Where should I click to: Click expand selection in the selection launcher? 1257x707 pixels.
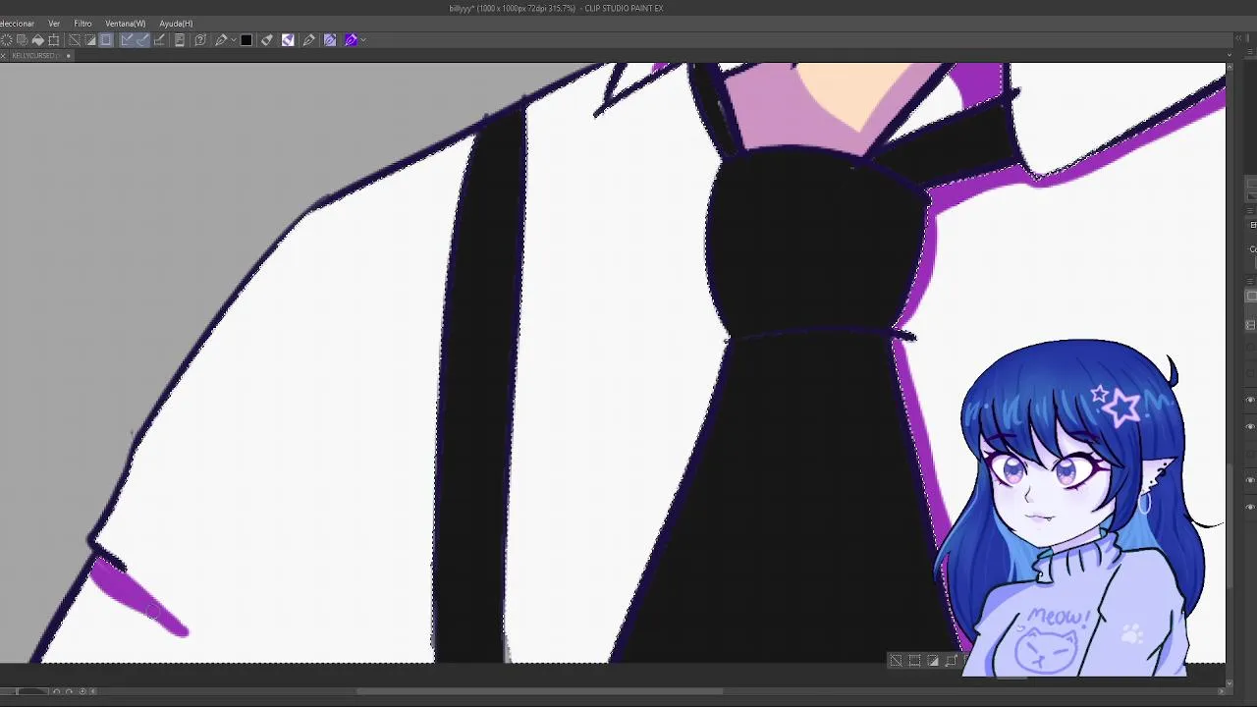952,661
